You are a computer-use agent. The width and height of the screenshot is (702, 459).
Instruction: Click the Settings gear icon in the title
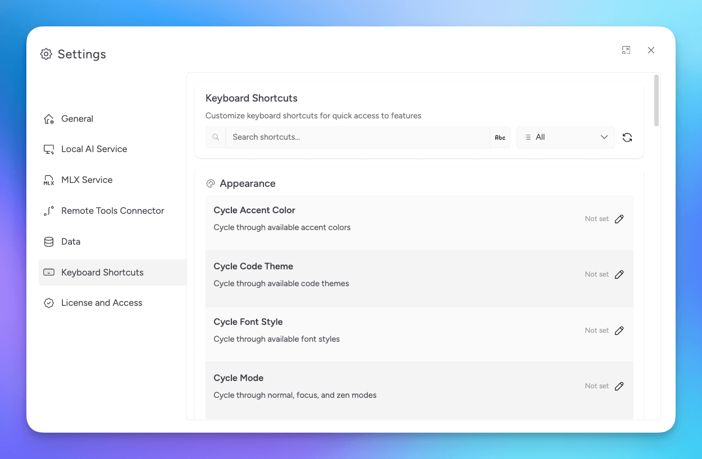click(x=45, y=54)
